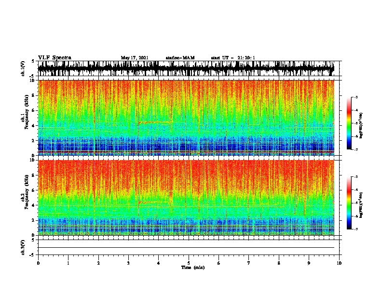Click time axis tick label "6"
The image size is (382, 295).
pyautogui.click(x=219, y=263)
